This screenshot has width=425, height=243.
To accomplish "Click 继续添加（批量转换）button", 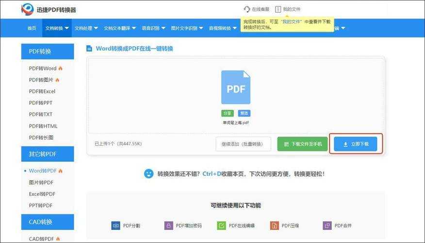I will pos(243,144).
